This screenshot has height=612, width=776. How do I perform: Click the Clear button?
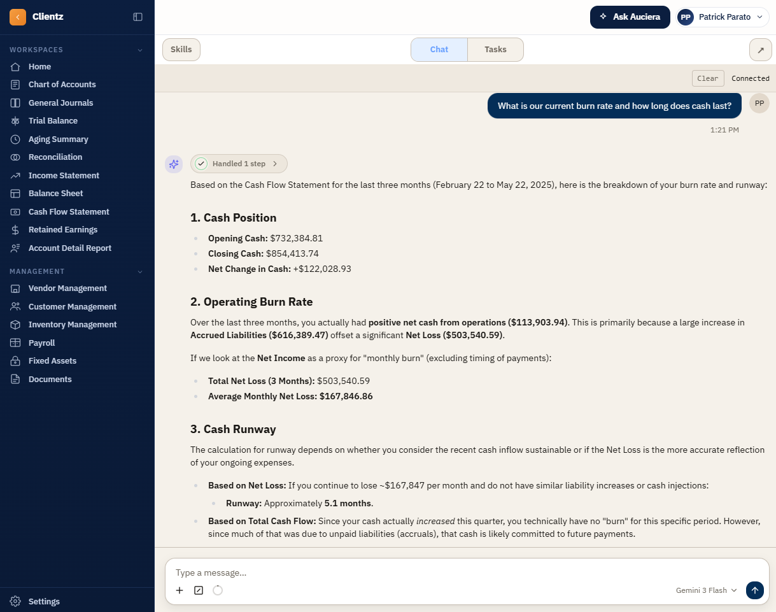pos(708,78)
